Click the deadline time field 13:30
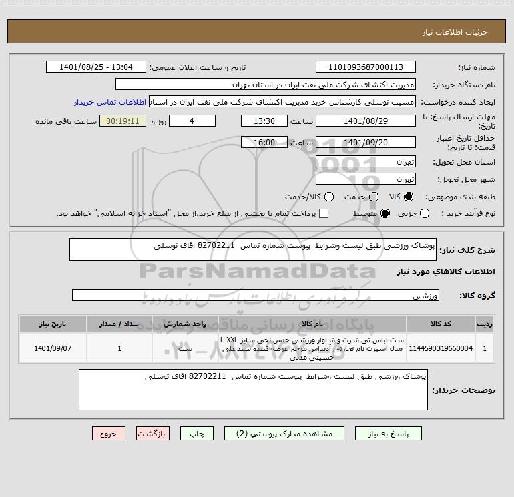Image resolution: width=514 pixels, height=497 pixels. coord(264,121)
